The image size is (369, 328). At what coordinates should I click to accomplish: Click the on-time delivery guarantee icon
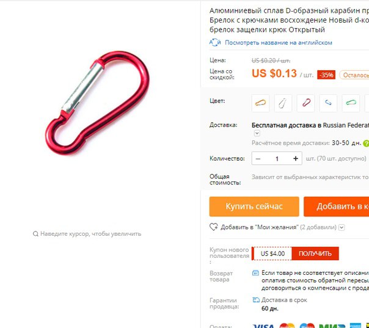(x=255, y=300)
